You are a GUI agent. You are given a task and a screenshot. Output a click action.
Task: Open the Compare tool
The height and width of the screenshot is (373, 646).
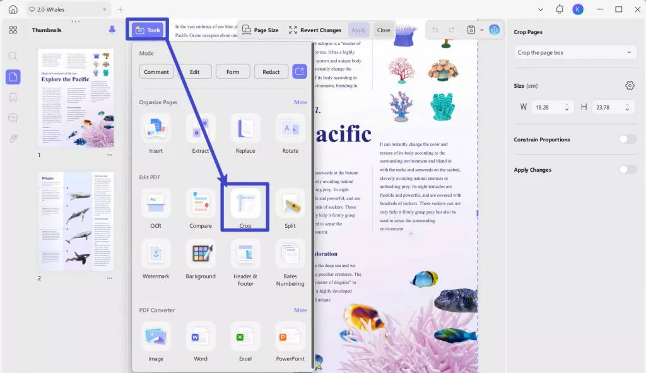click(200, 210)
